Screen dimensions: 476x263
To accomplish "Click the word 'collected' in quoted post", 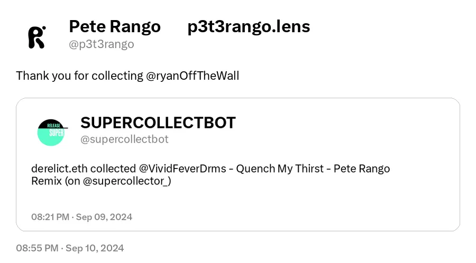I will [113, 168].
